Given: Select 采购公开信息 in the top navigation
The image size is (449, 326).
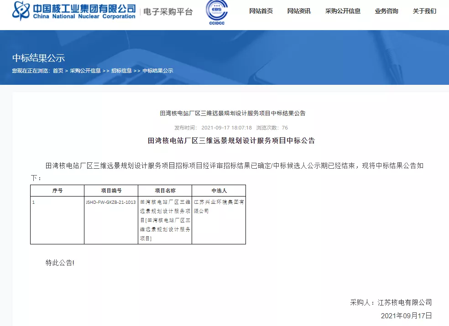Looking at the screenshot, I should [x=343, y=11].
